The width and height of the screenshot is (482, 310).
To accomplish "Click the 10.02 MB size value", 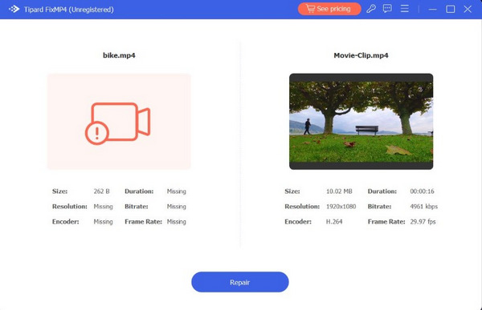I will pos(339,191).
